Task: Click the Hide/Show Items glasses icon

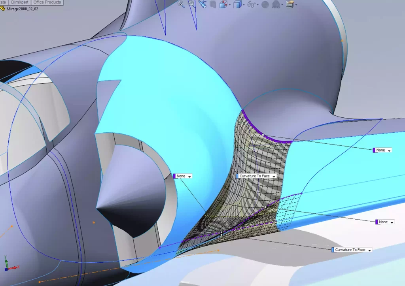Action: (x=251, y=5)
